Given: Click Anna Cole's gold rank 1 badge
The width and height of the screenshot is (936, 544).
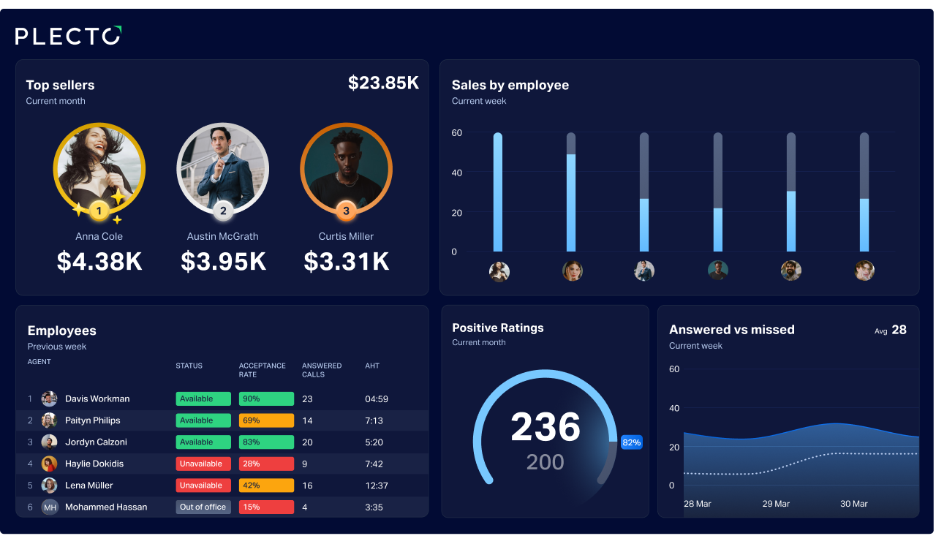Looking at the screenshot, I should 99,212.
